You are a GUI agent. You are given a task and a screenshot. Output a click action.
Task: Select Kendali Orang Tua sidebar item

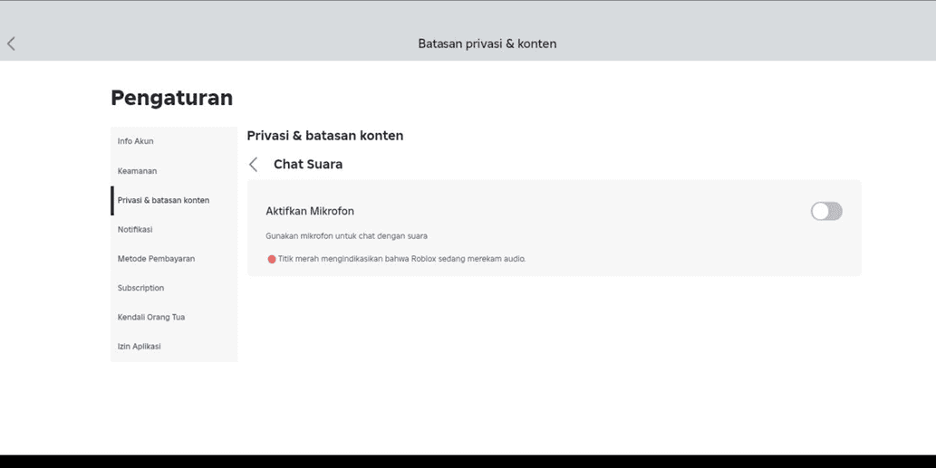151,318
